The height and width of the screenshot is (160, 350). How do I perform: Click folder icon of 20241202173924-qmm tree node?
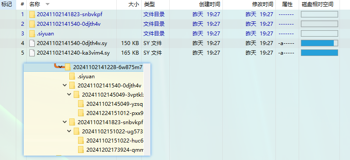coord(81,150)
